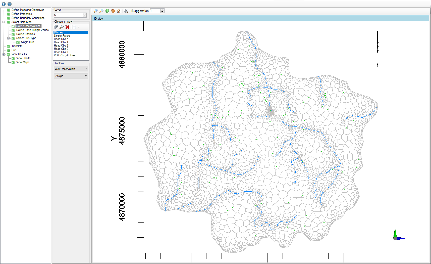Viewport: 431px width, 264px height.
Task: Open the Well Observation toolbox dropdown
Action: (x=86, y=69)
